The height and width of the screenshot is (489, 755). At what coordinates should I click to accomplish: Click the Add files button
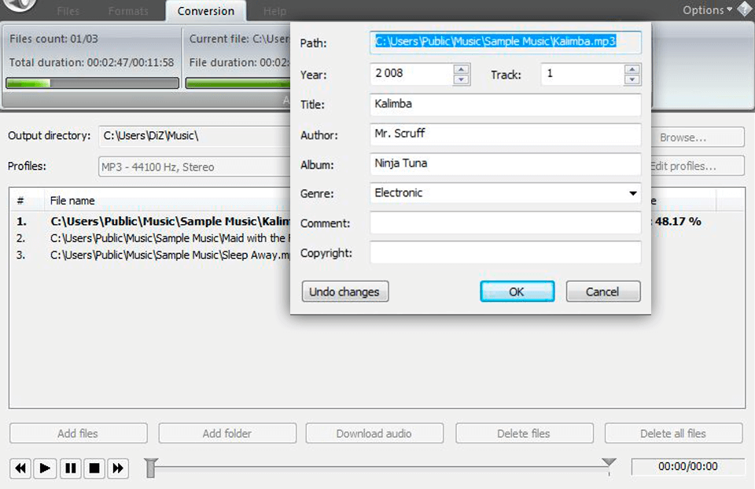pos(78,432)
